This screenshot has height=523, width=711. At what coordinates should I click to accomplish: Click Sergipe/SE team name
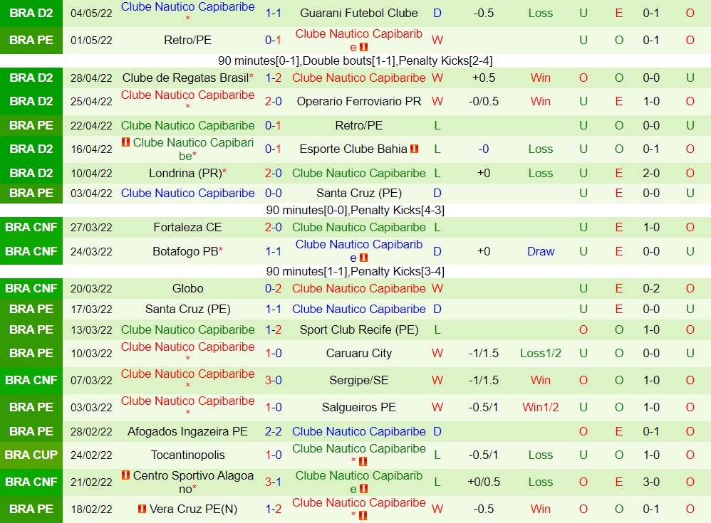[x=358, y=380]
